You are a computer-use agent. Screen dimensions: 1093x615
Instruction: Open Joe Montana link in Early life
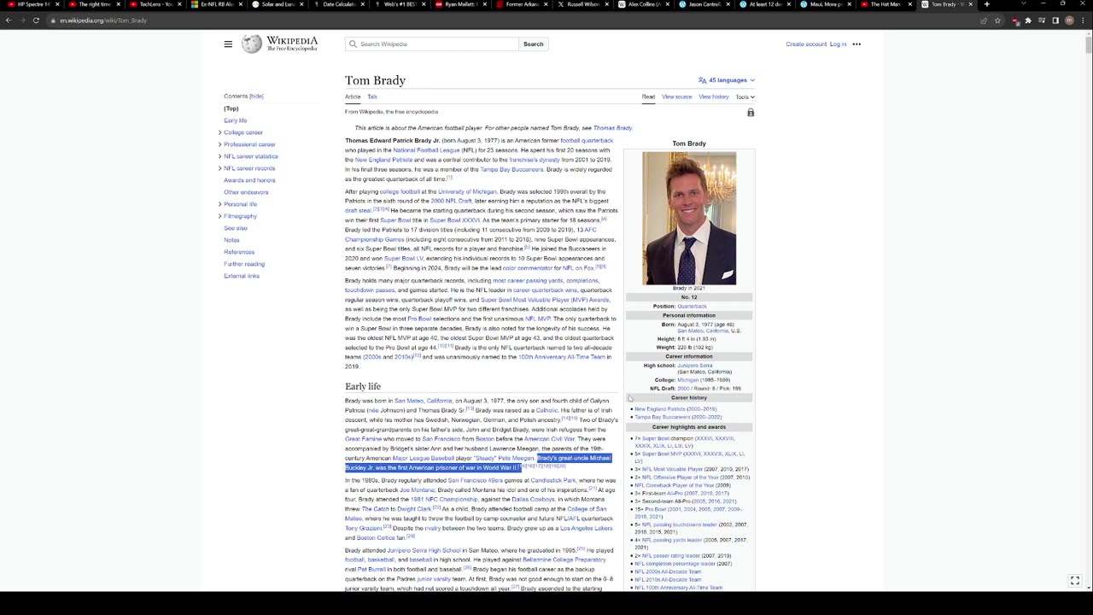(x=418, y=490)
